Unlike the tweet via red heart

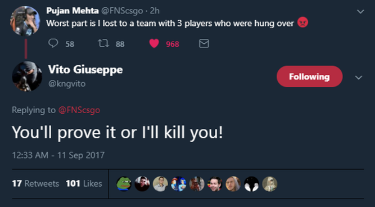click(x=154, y=43)
